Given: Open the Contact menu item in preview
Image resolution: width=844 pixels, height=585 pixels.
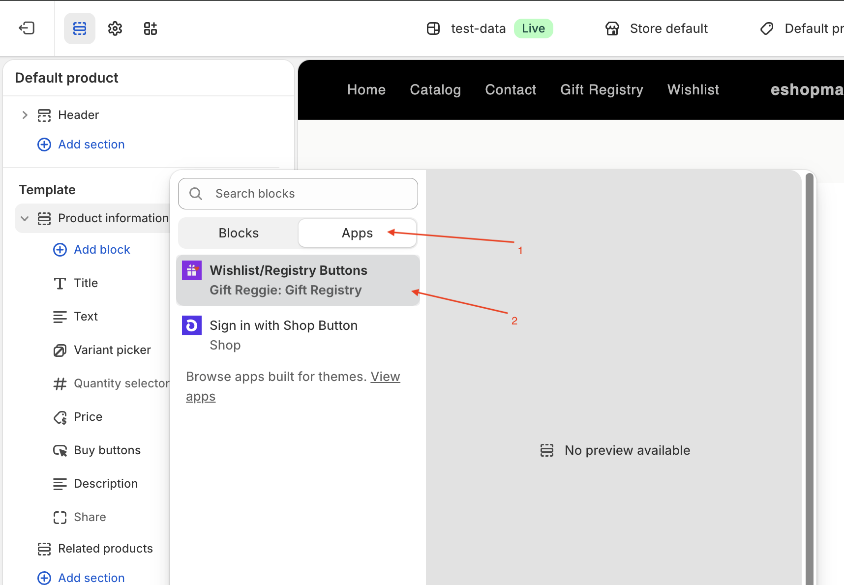Looking at the screenshot, I should pyautogui.click(x=511, y=89).
